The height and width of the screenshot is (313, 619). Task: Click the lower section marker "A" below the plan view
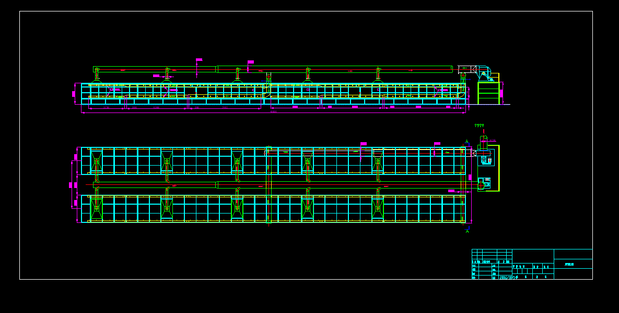click(x=467, y=232)
